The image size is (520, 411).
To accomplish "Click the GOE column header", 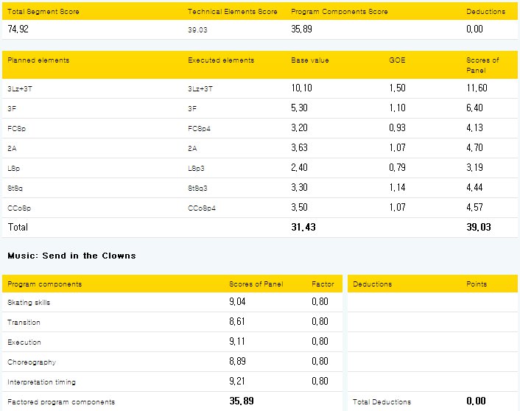I will pyautogui.click(x=397, y=60).
